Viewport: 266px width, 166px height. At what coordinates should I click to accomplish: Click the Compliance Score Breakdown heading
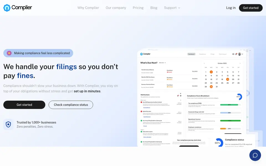(x=198, y=96)
